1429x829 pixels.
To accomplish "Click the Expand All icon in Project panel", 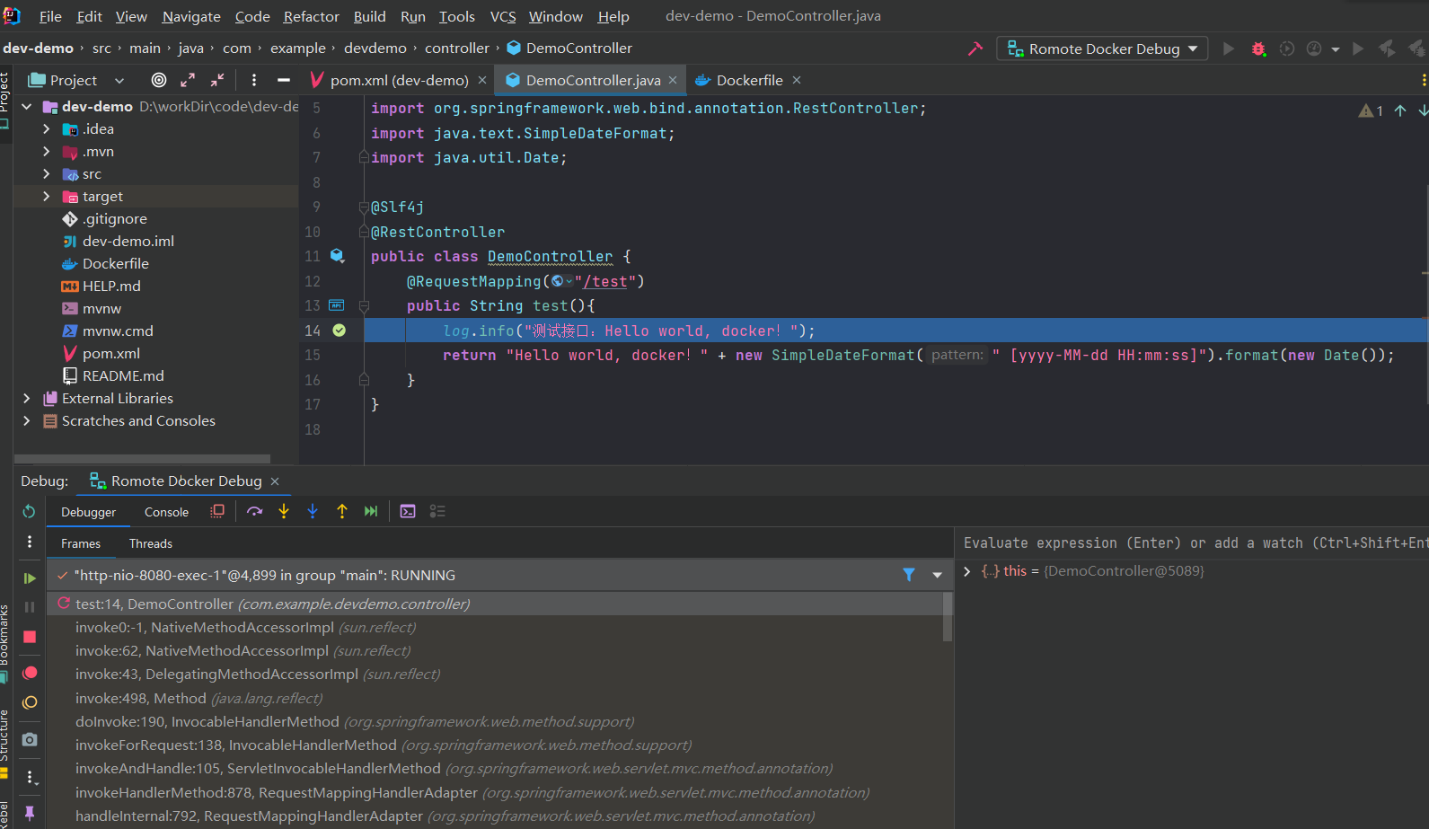I will tap(188, 80).
